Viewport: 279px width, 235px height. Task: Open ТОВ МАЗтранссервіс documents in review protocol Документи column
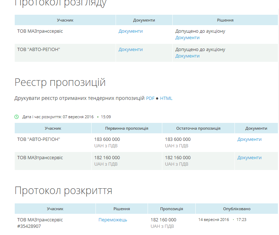tap(130, 31)
